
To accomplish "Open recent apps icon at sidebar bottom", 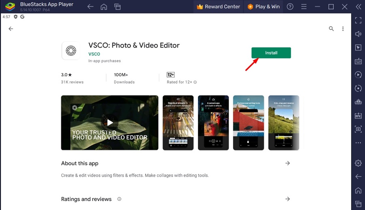I will pos(358,204).
